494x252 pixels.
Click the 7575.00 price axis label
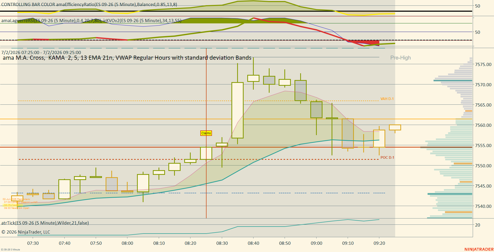coord(483,64)
